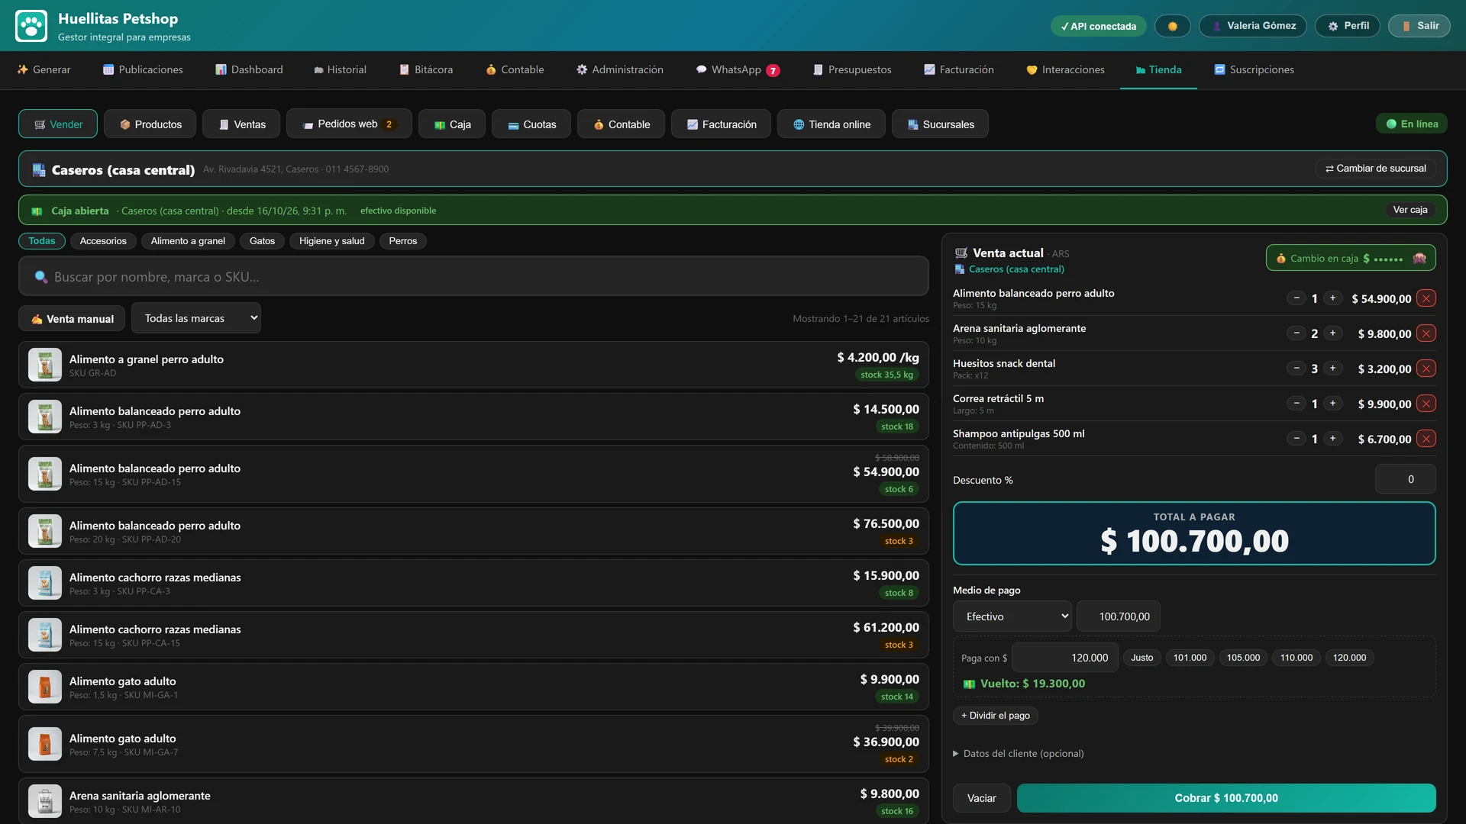Click the Salir logout button
The height and width of the screenshot is (824, 1466).
pyautogui.click(x=1419, y=26)
